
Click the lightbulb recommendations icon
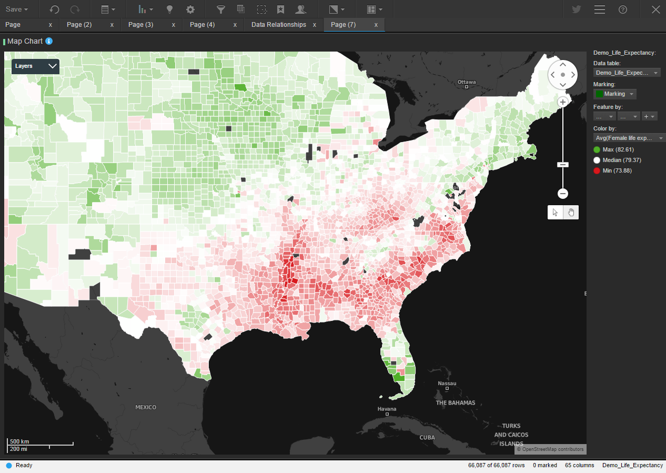170,9
